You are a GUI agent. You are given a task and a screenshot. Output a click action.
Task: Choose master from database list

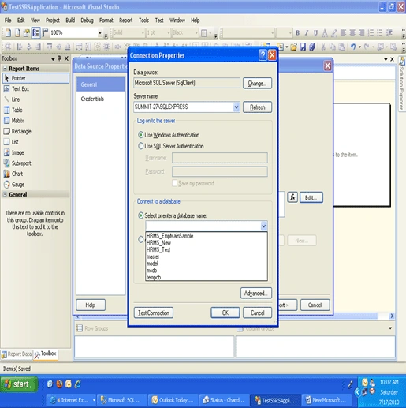click(x=207, y=256)
